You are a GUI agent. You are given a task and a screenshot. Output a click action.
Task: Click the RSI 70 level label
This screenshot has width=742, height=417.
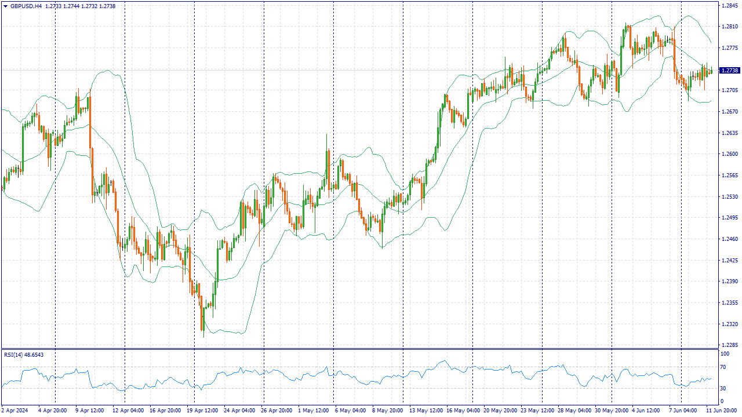pyautogui.click(x=725, y=367)
